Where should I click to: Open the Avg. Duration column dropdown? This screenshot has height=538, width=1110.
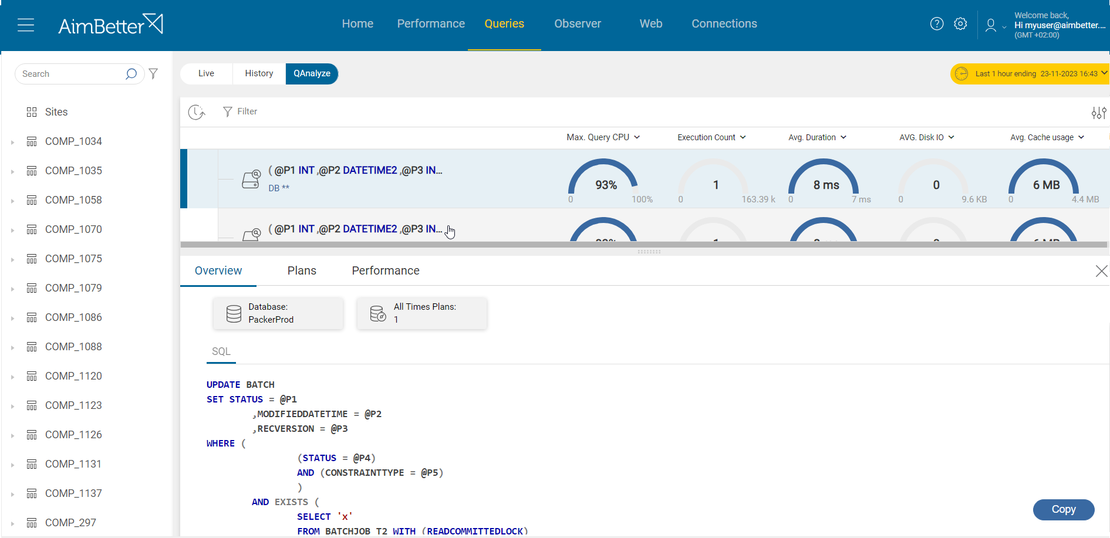[817, 137]
